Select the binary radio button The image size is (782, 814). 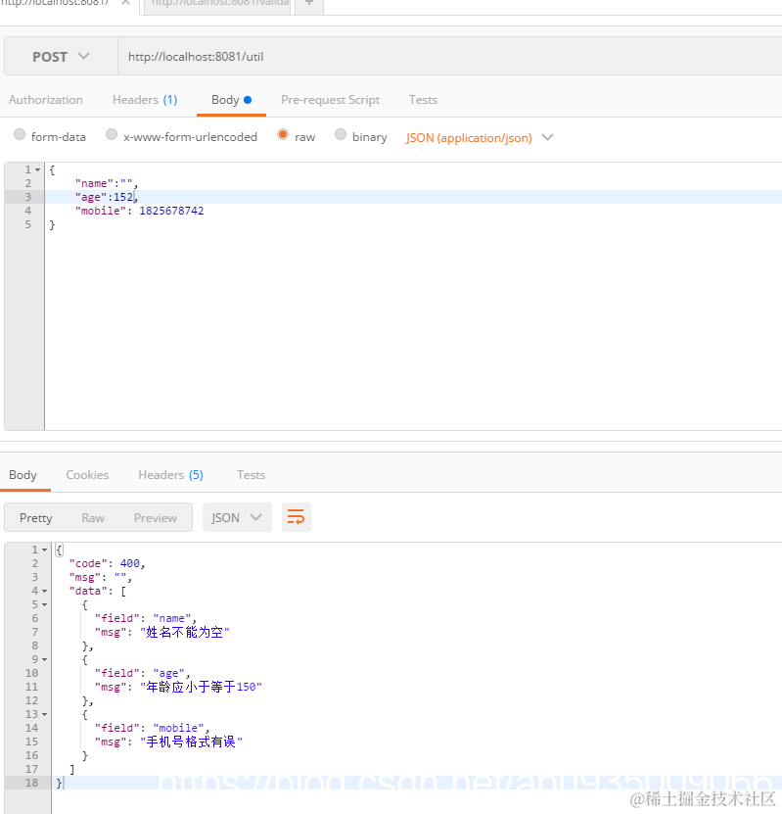(x=341, y=134)
